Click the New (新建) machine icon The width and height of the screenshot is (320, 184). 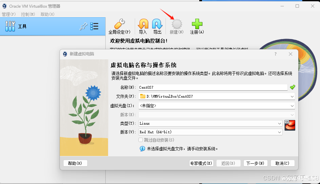coord(176,25)
